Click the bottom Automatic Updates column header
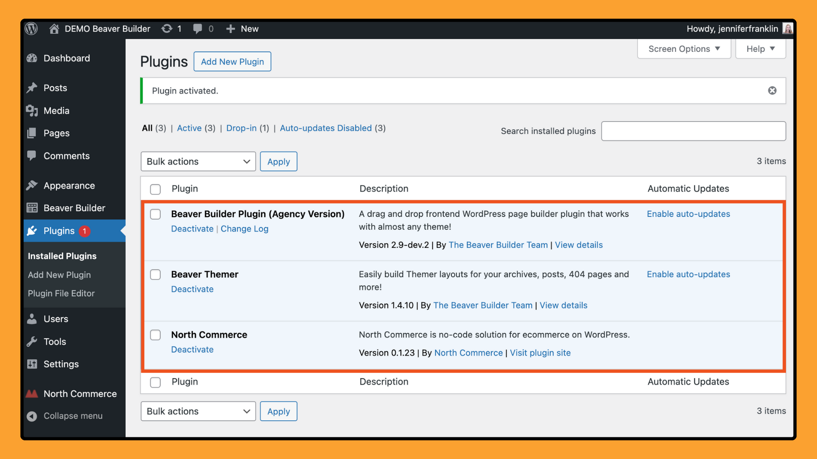The width and height of the screenshot is (817, 459). [688, 382]
